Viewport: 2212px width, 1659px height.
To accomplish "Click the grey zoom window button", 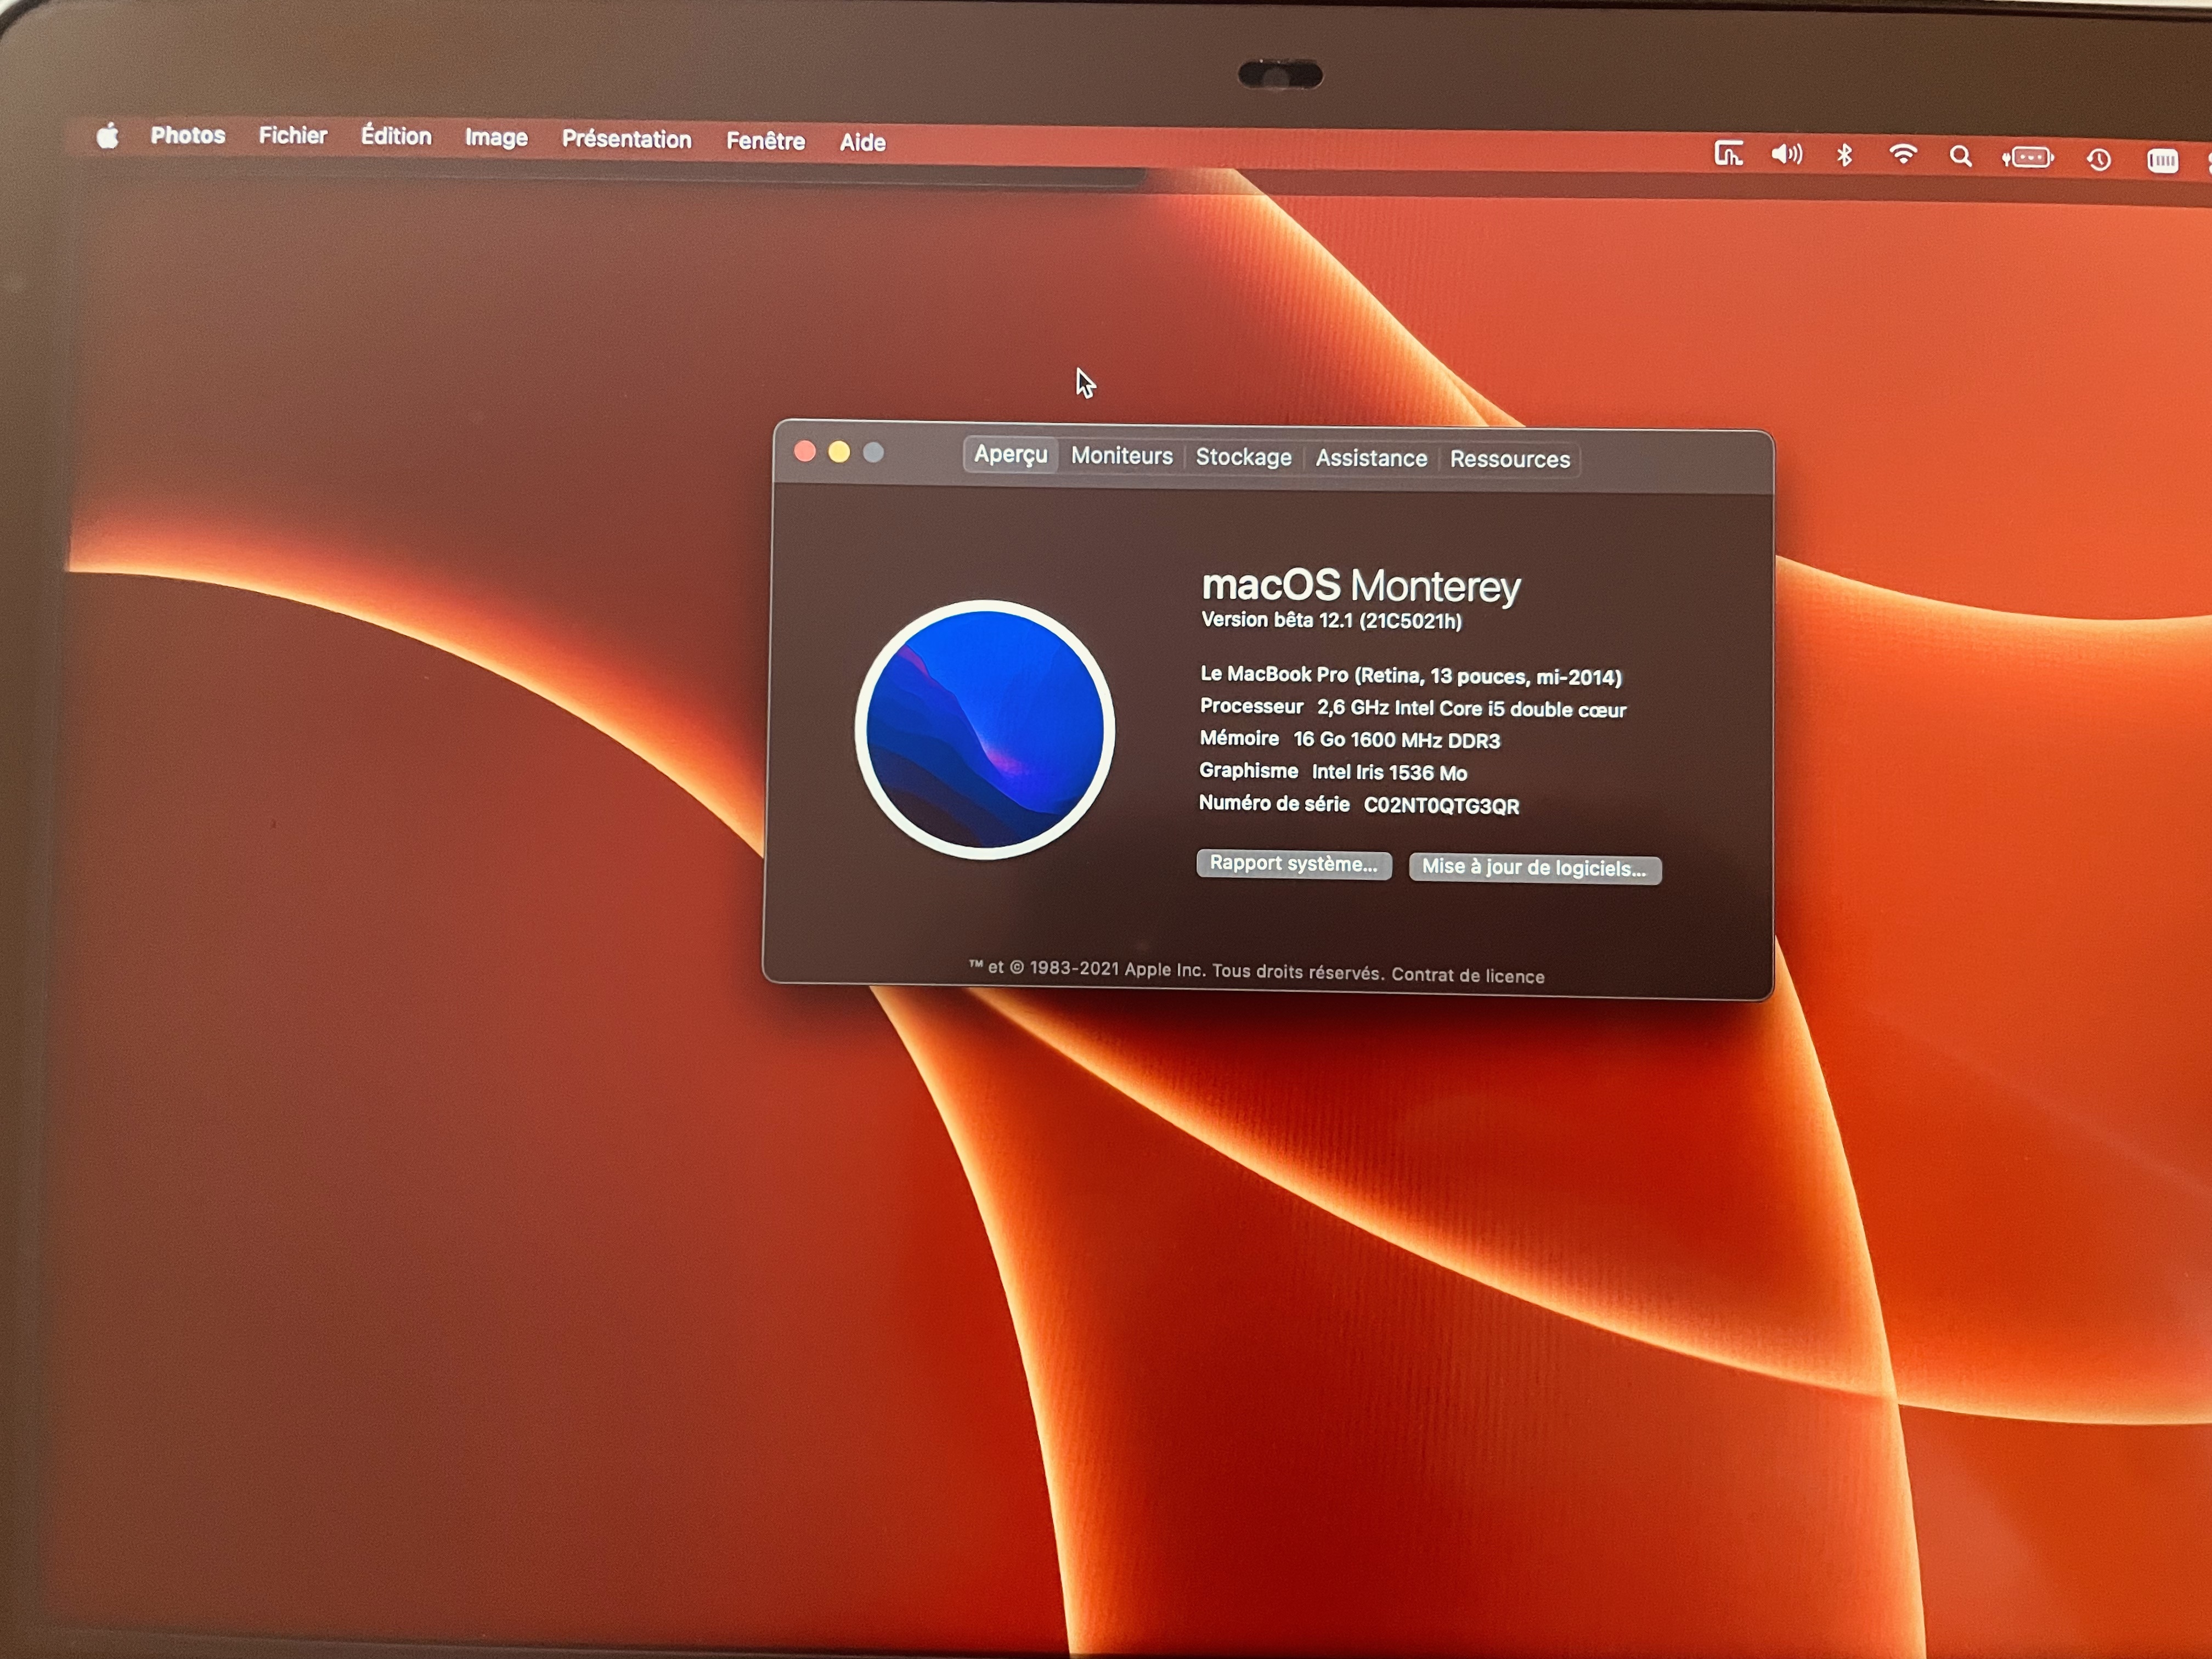I will [873, 453].
